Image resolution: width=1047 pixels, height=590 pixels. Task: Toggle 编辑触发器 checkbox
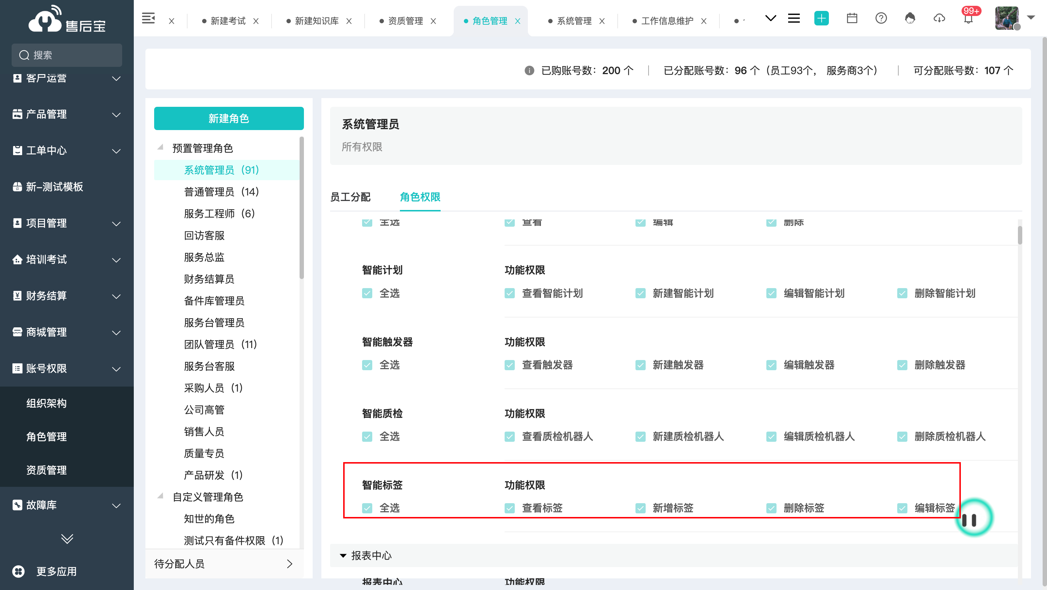(x=771, y=365)
